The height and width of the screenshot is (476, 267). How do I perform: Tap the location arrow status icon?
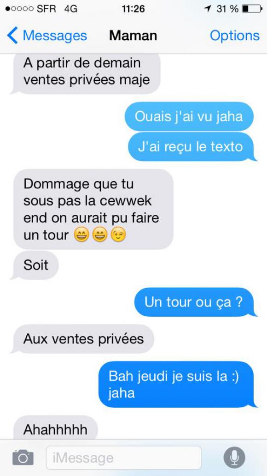207,9
